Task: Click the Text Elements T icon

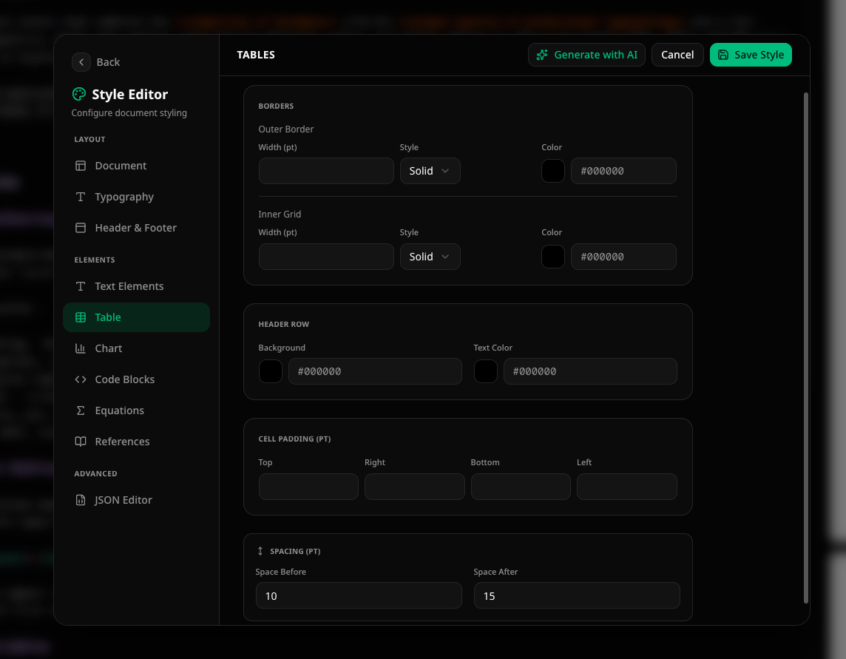Action: 81,286
